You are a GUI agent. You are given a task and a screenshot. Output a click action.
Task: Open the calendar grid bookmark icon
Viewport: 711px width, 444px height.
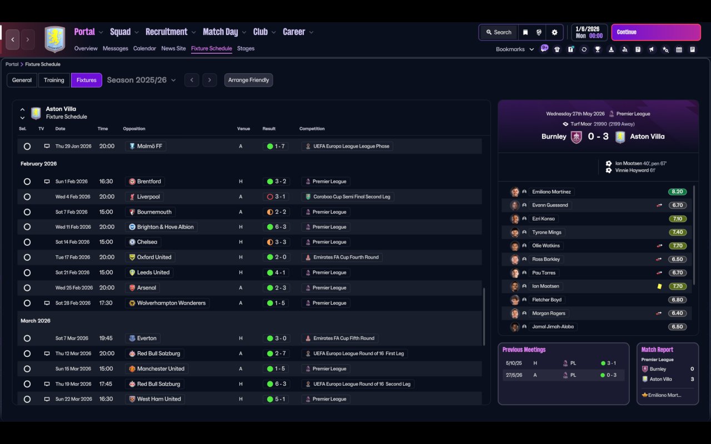pyautogui.click(x=679, y=49)
